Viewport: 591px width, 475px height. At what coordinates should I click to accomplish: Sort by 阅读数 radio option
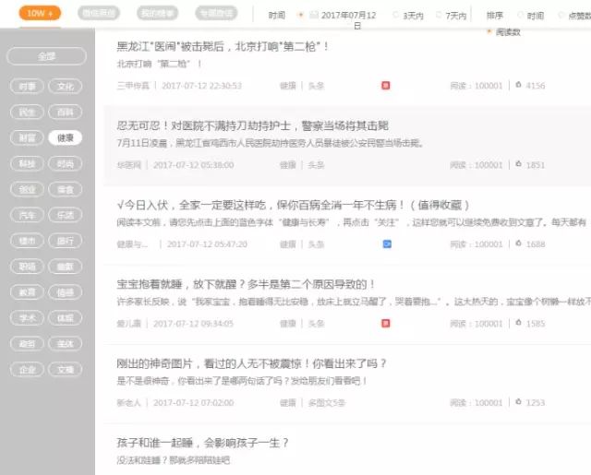pyautogui.click(x=489, y=31)
